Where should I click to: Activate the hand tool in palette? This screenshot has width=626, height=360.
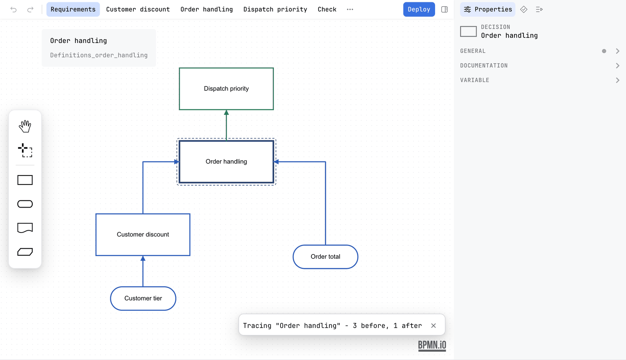coord(25,126)
